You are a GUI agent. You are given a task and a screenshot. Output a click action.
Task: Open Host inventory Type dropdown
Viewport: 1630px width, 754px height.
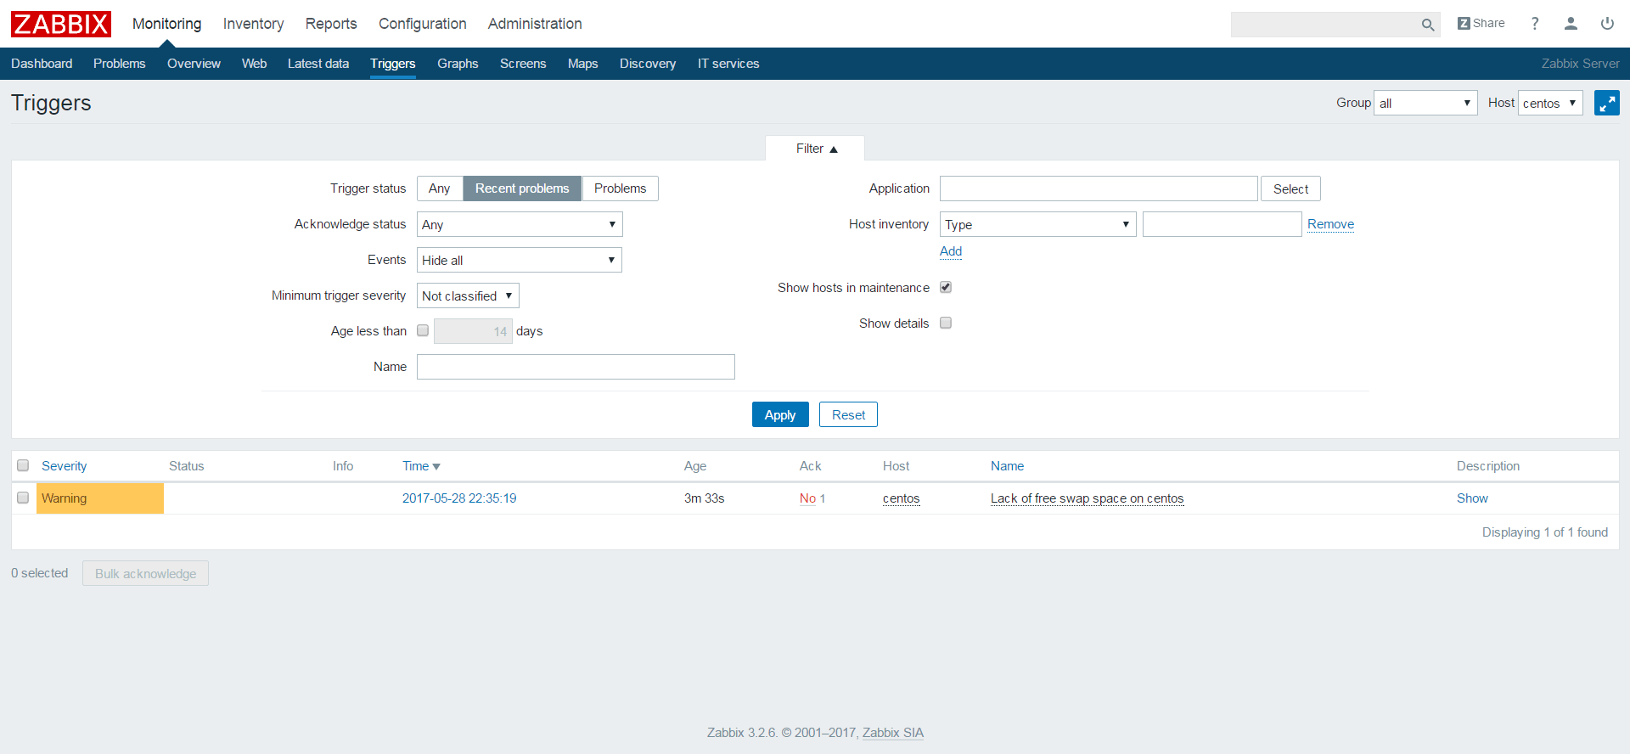coord(1037,224)
